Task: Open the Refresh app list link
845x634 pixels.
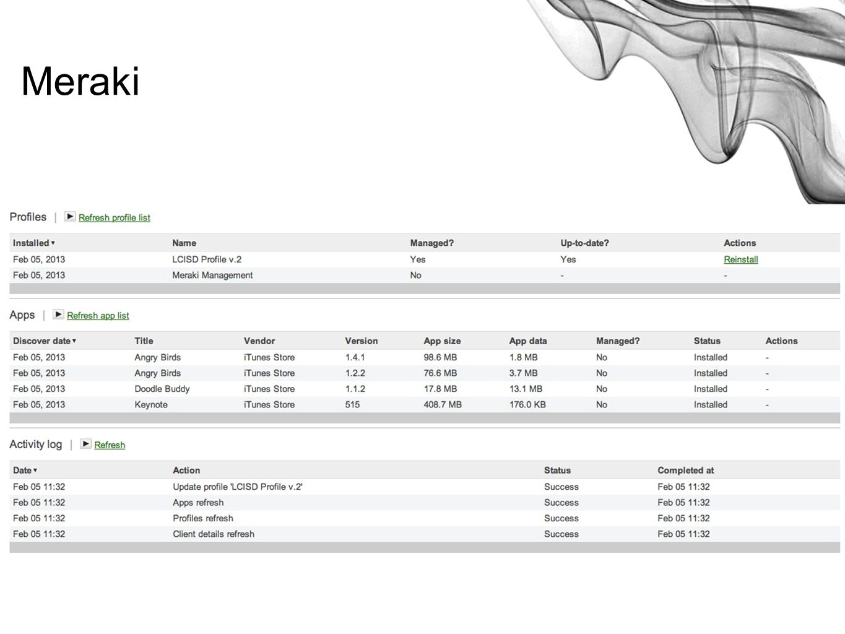Action: (98, 315)
